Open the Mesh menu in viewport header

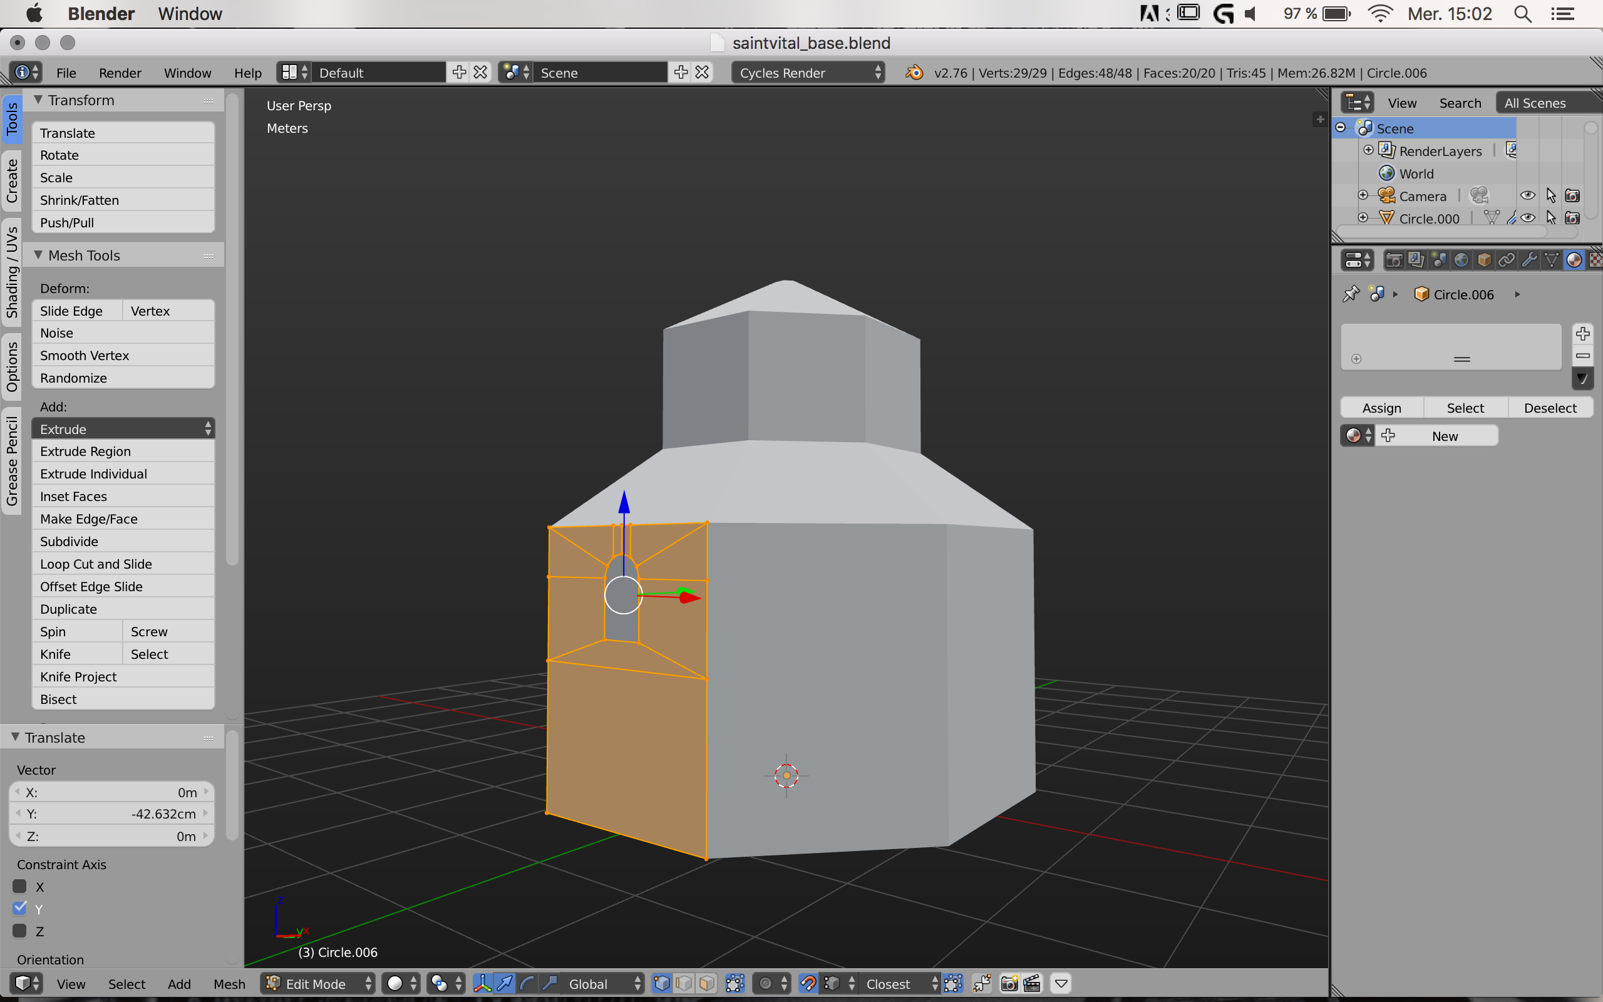229,983
